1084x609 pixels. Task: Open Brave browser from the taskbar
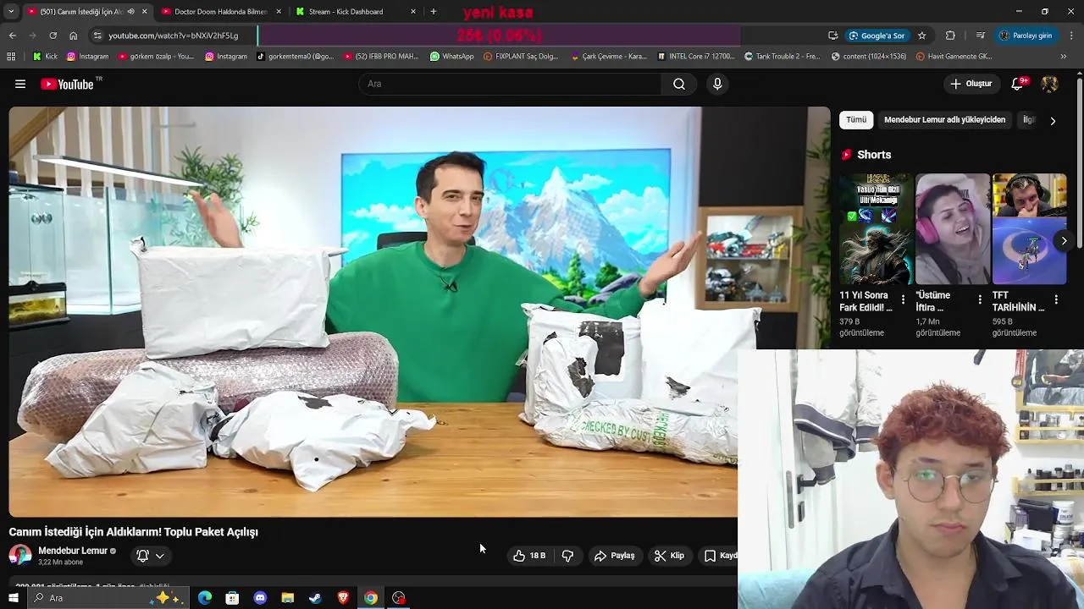coord(343,598)
